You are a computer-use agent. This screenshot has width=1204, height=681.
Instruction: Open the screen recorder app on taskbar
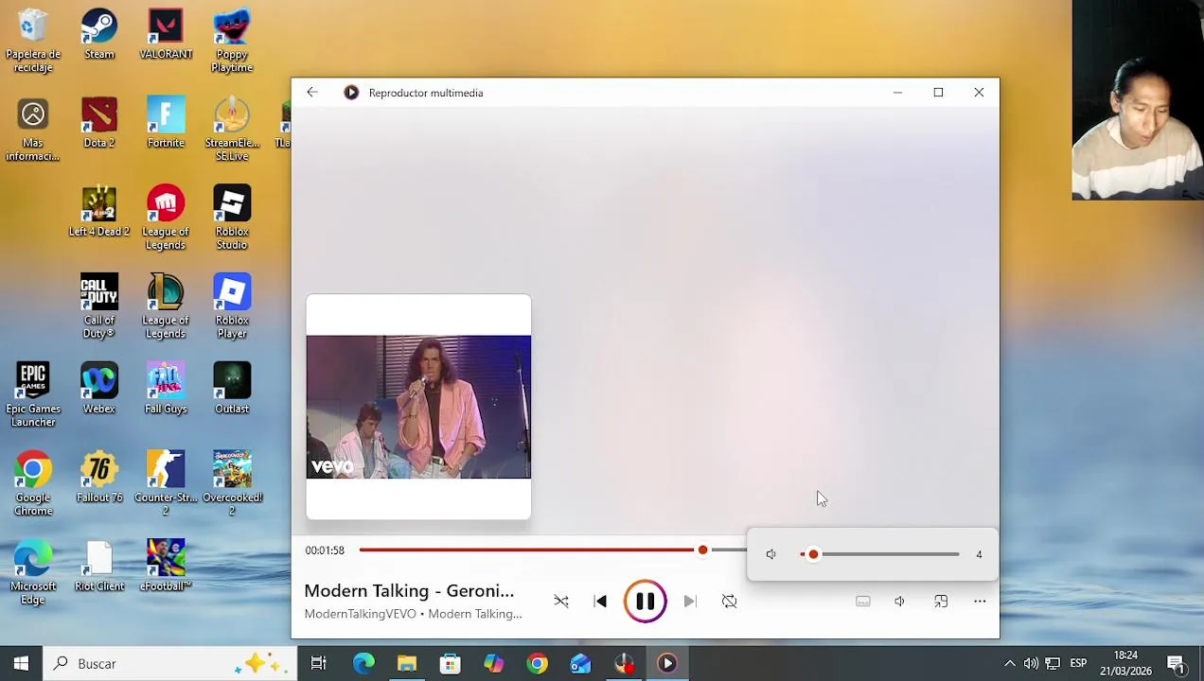[624, 664]
